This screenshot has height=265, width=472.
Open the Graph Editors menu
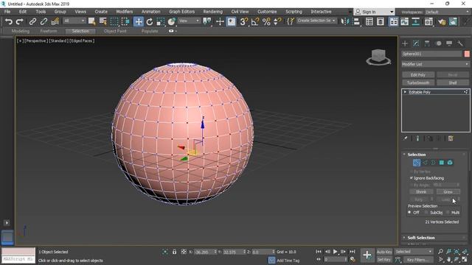point(182,12)
